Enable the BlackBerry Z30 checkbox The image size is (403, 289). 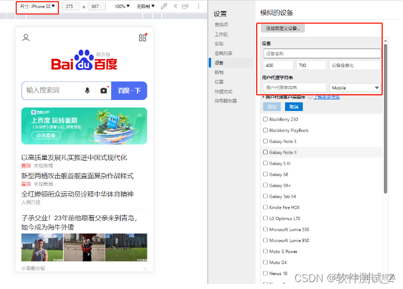tap(265, 119)
